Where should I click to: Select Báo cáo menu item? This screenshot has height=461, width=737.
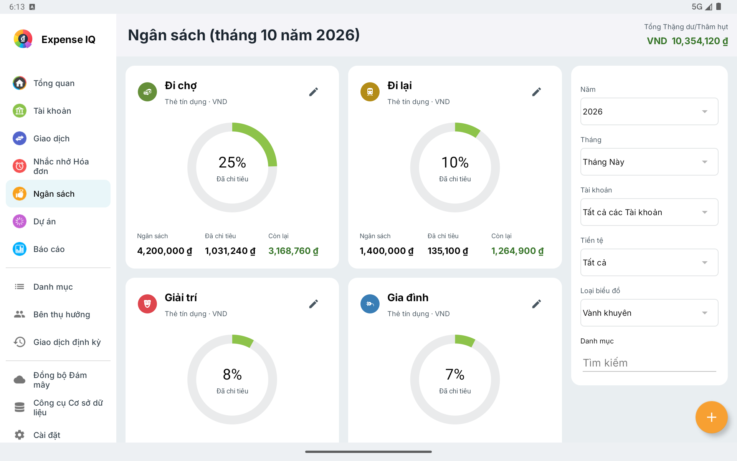(x=58, y=249)
